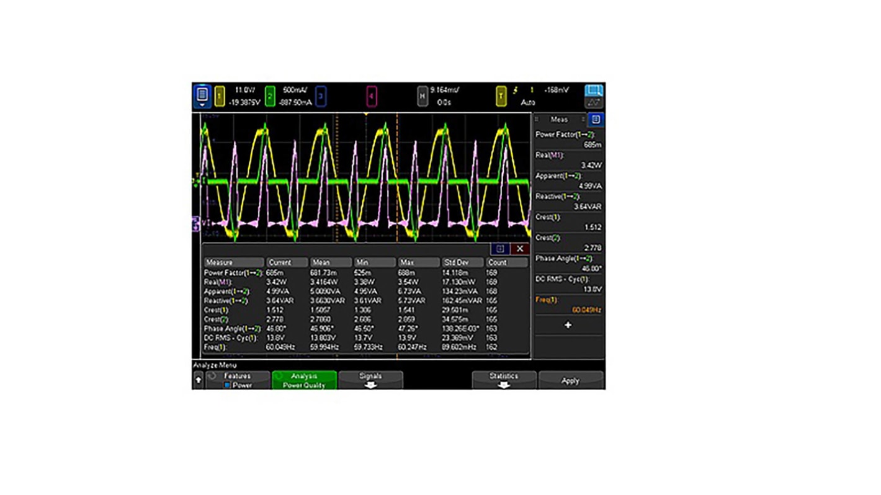Click the Auto trigger mode label
This screenshot has height=495, width=881.
tap(527, 102)
